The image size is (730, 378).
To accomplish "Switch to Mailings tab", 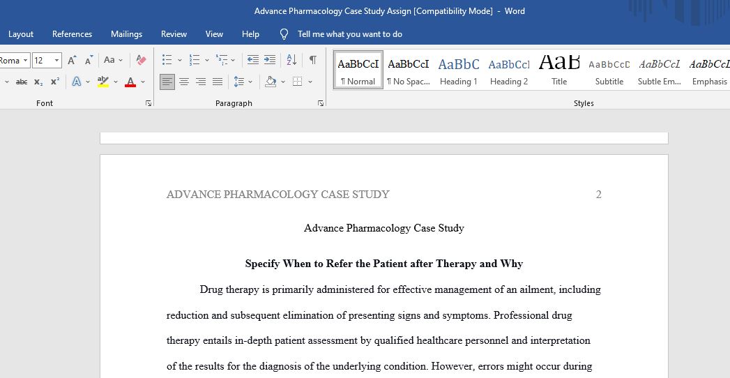I will (x=127, y=34).
